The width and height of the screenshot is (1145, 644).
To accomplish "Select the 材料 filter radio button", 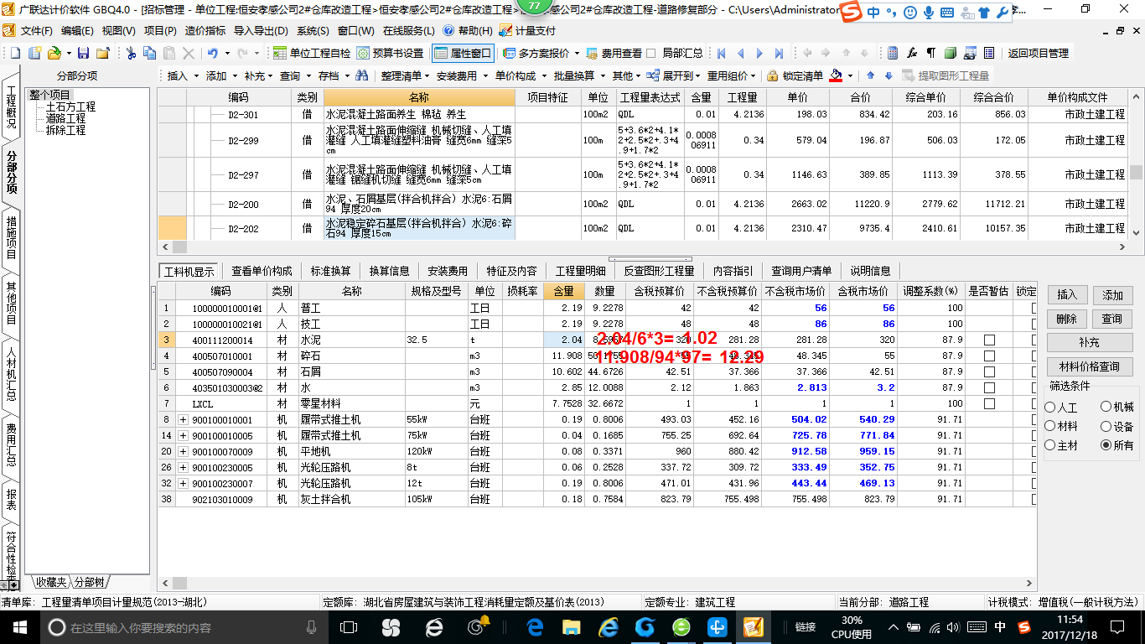I will 1050,427.
